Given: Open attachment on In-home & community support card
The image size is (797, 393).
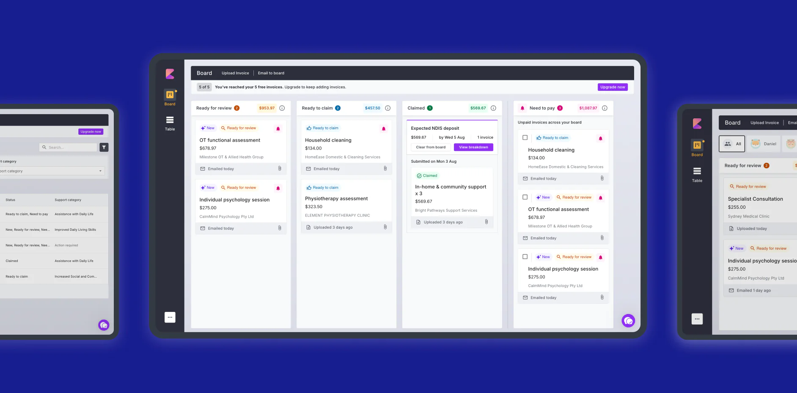Looking at the screenshot, I should click(486, 222).
